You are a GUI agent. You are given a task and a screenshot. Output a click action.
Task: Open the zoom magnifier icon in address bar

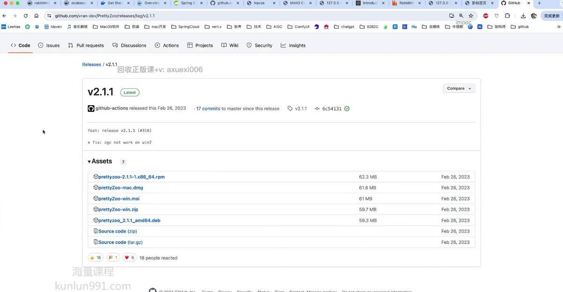[x=461, y=15]
